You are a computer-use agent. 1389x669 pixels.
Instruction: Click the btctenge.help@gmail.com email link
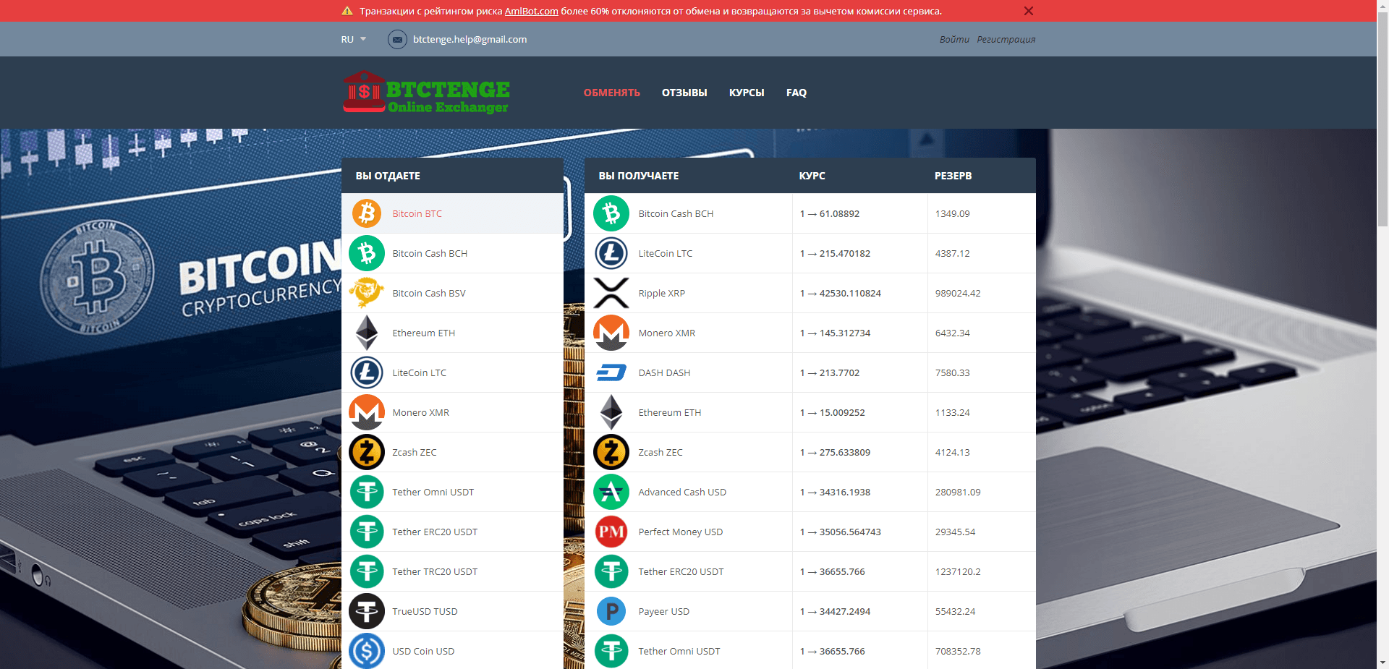pos(469,39)
